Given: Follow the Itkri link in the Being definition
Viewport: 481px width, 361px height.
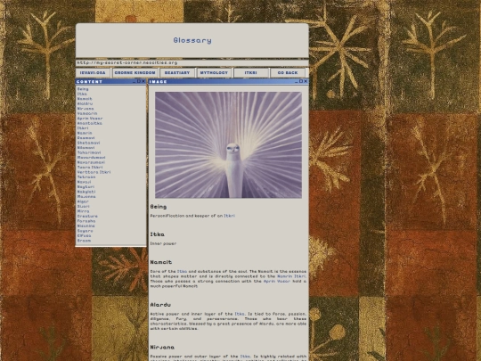Looking at the screenshot, I should (229, 216).
